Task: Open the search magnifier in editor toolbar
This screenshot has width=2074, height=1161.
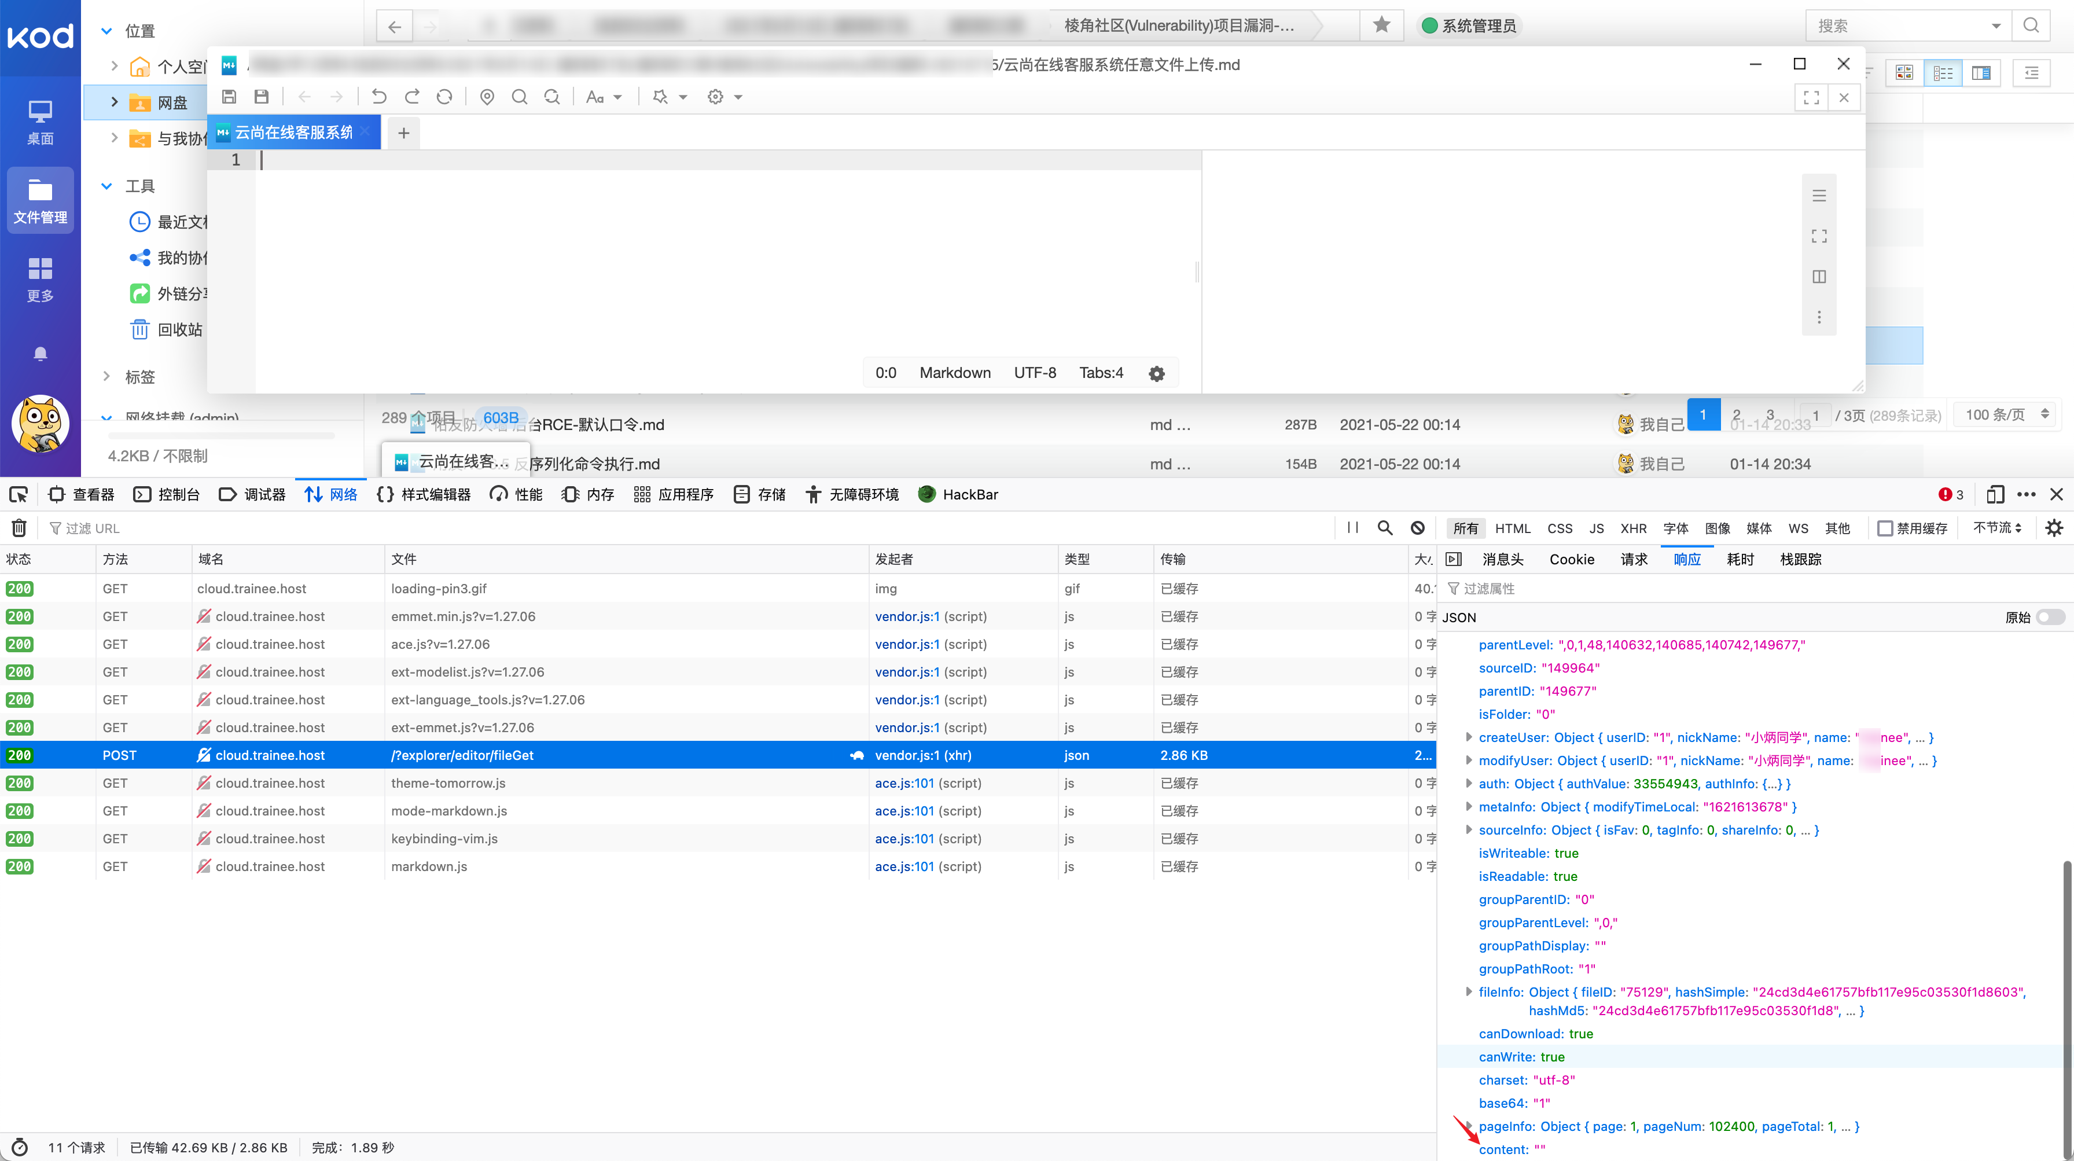Action: (519, 97)
